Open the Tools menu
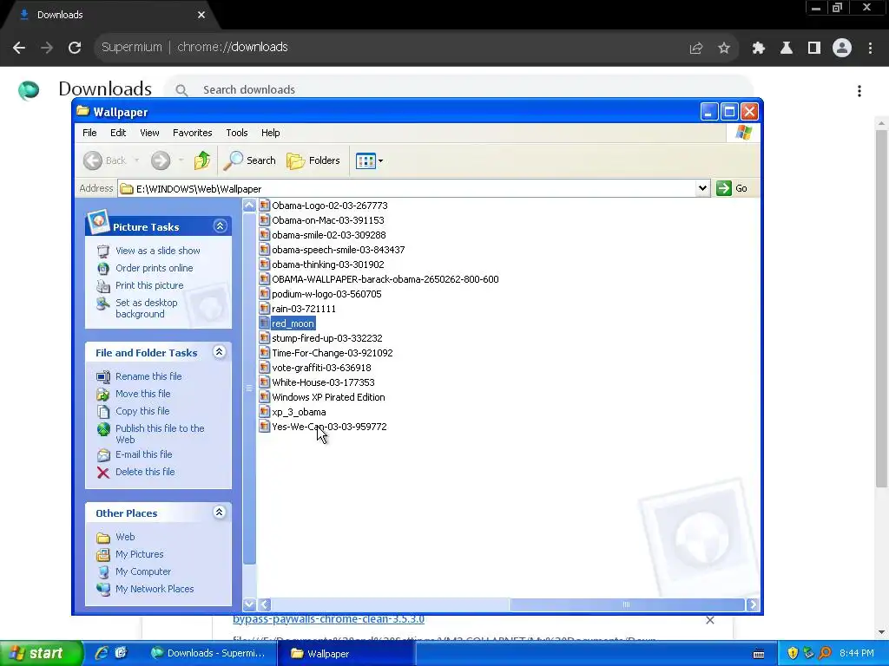The width and height of the screenshot is (889, 666). pyautogui.click(x=236, y=133)
